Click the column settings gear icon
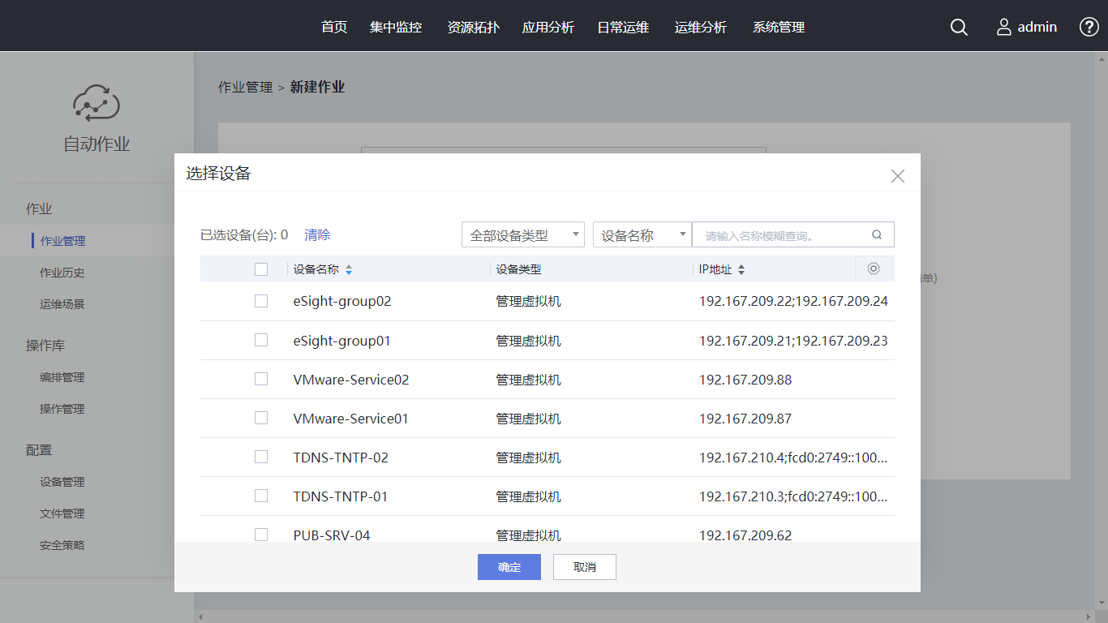Viewport: 1108px width, 623px height. point(874,269)
